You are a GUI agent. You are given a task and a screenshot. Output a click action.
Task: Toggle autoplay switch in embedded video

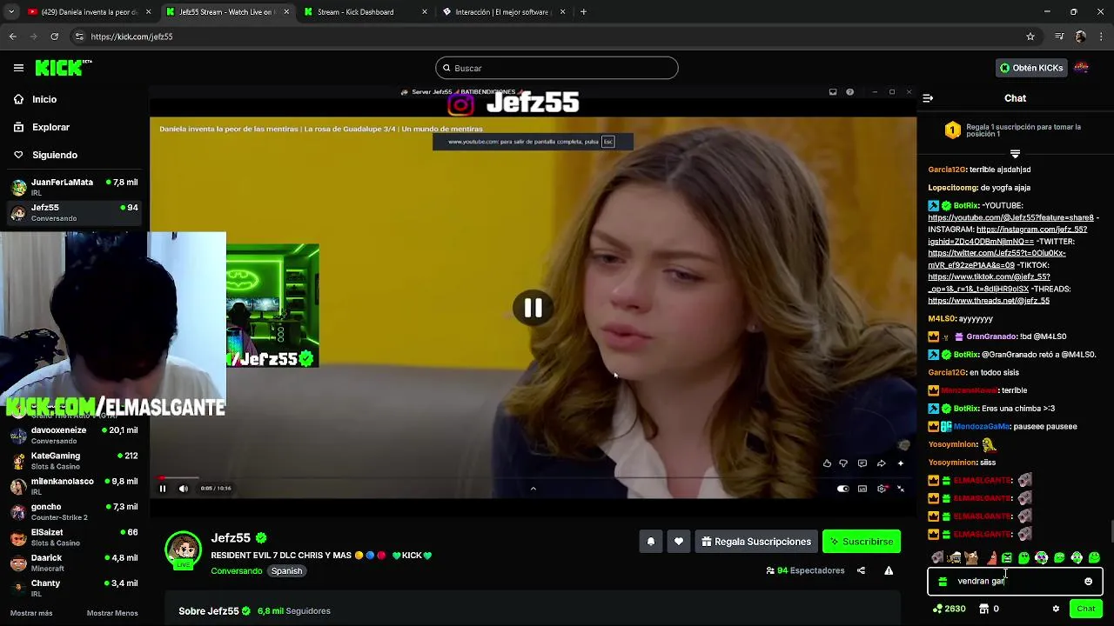point(842,489)
